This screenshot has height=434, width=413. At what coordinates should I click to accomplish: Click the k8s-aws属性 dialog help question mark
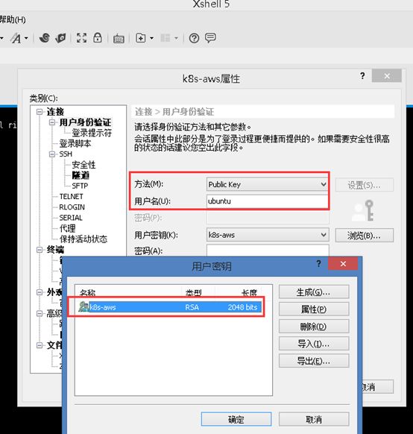pyautogui.click(x=362, y=76)
